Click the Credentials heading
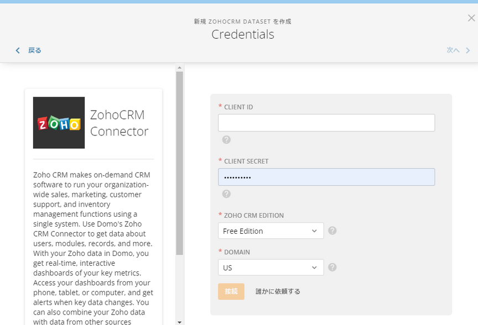Viewport: 478px width, 325px height. [243, 34]
